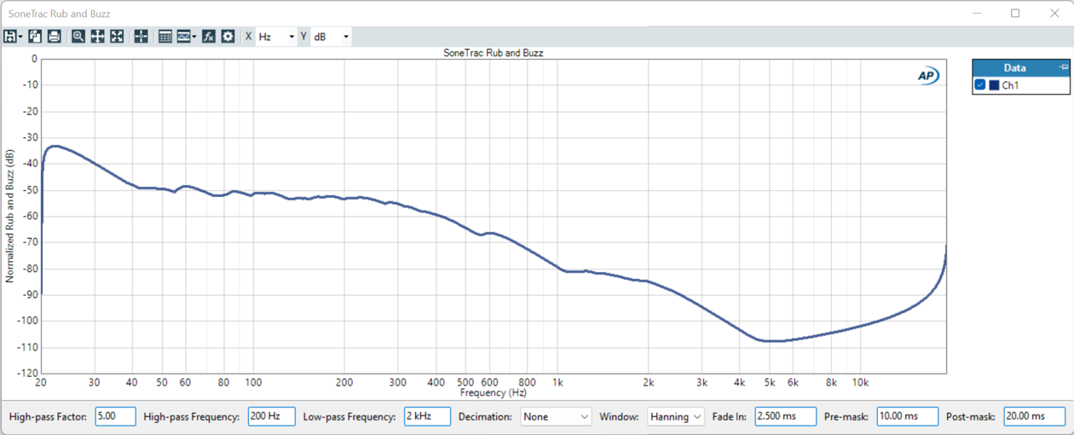Click the Fade In time field

(x=785, y=417)
